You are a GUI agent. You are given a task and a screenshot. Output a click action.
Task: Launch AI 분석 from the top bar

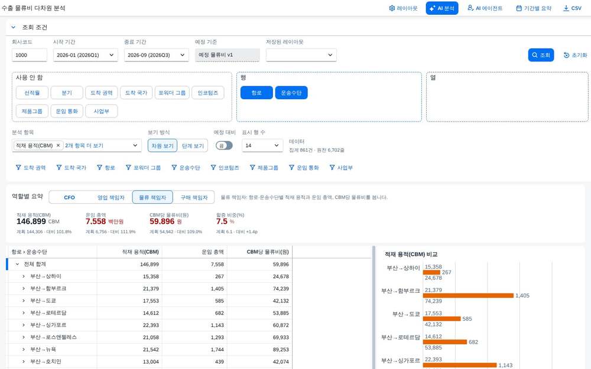point(441,8)
